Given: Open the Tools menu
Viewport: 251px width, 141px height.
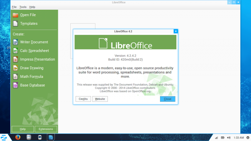Looking at the screenshot, I should click(x=23, y=7).
